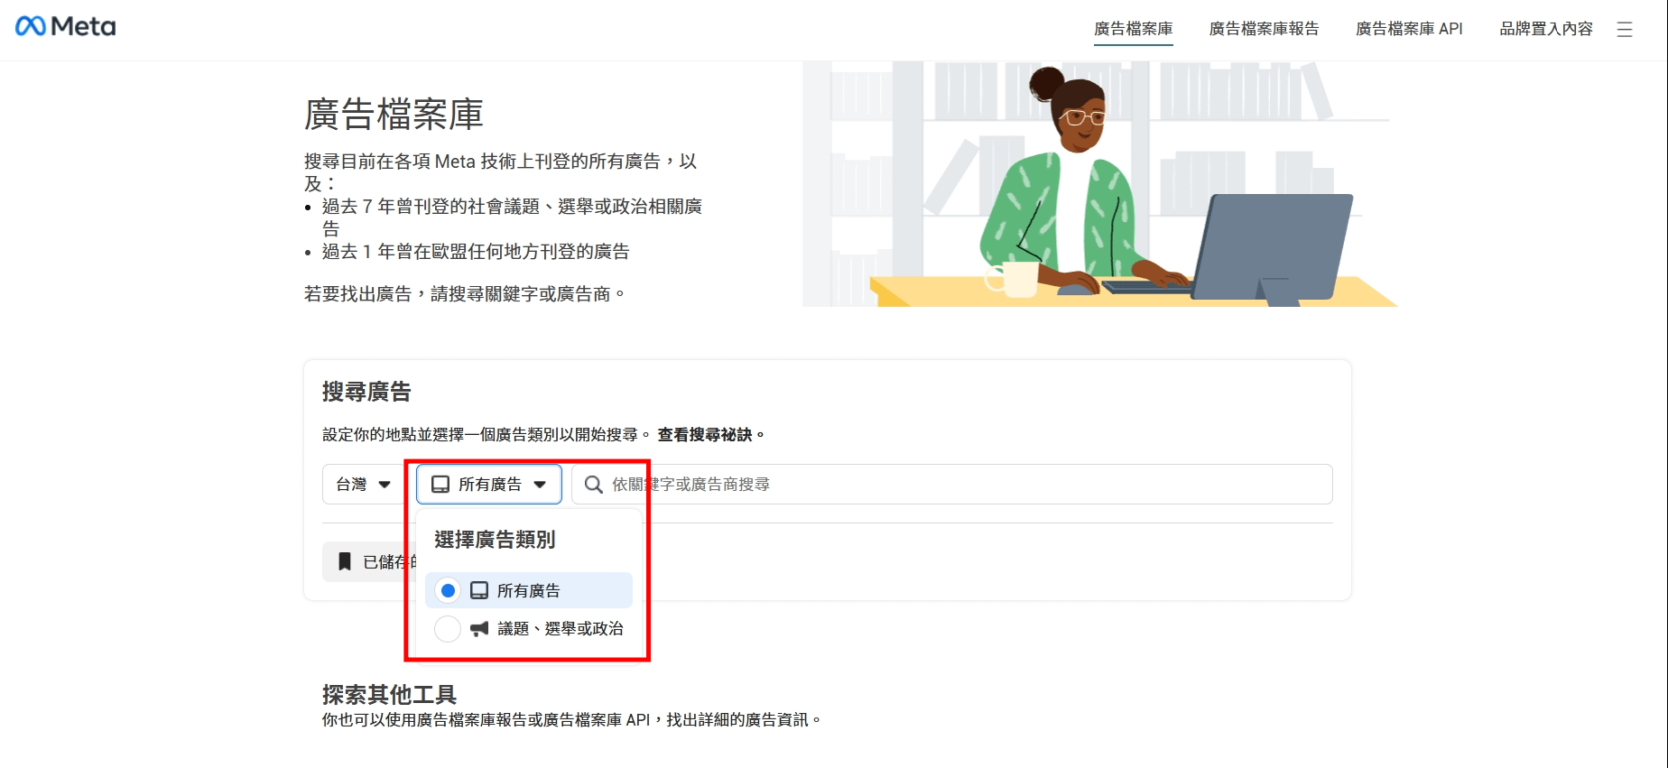Click the arrow next to 台灣
Image resolution: width=1668 pixels, height=768 pixels.
tap(385, 485)
